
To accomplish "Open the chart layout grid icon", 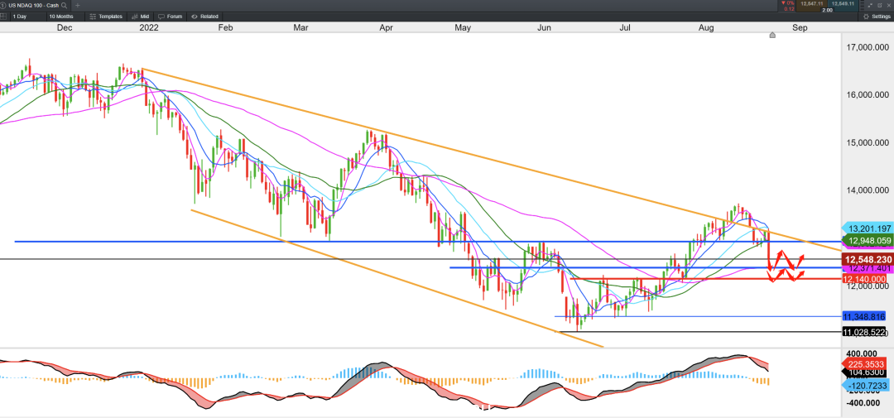I will 3,17.
